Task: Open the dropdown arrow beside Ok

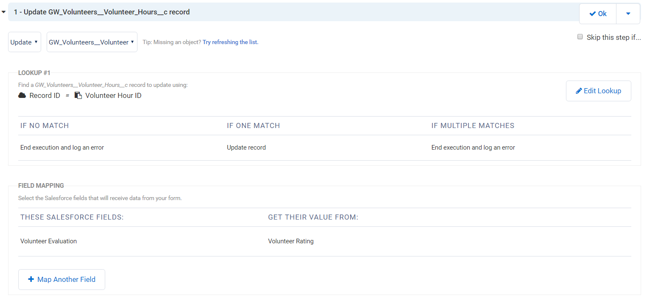Action: pos(628,14)
